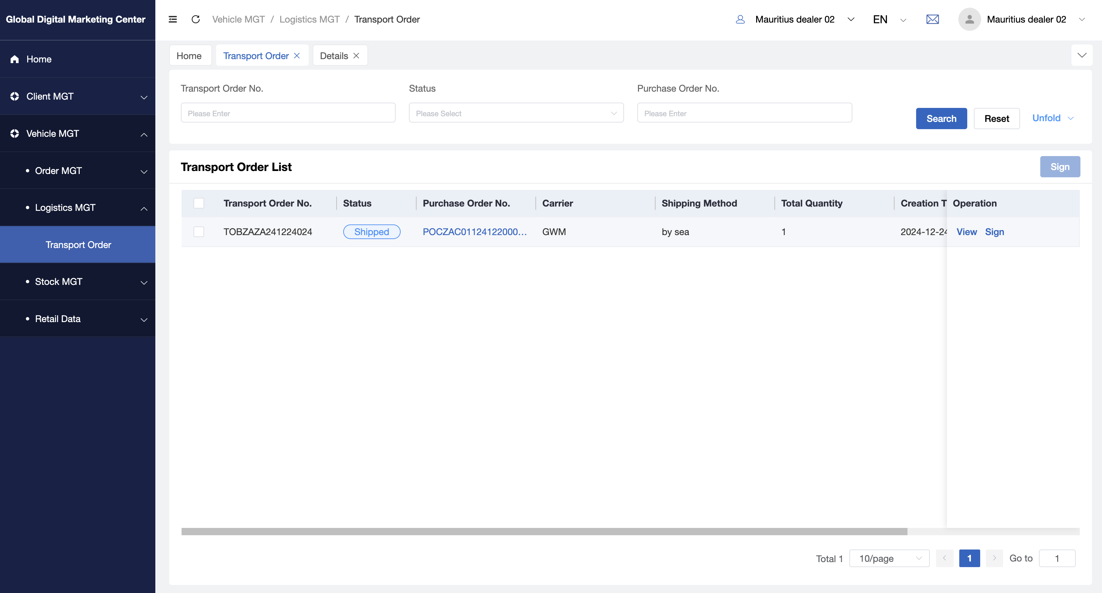This screenshot has width=1102, height=593.
Task: Collapse the Vehicle MGT menu
Action: 144,134
